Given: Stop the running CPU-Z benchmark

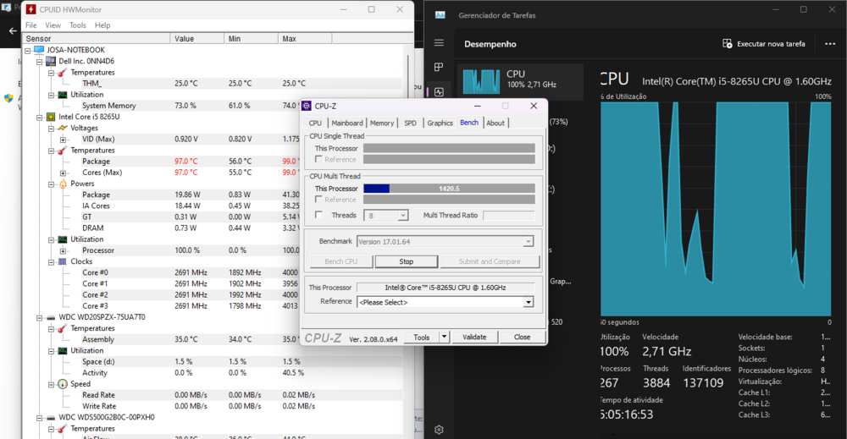Looking at the screenshot, I should (x=406, y=261).
